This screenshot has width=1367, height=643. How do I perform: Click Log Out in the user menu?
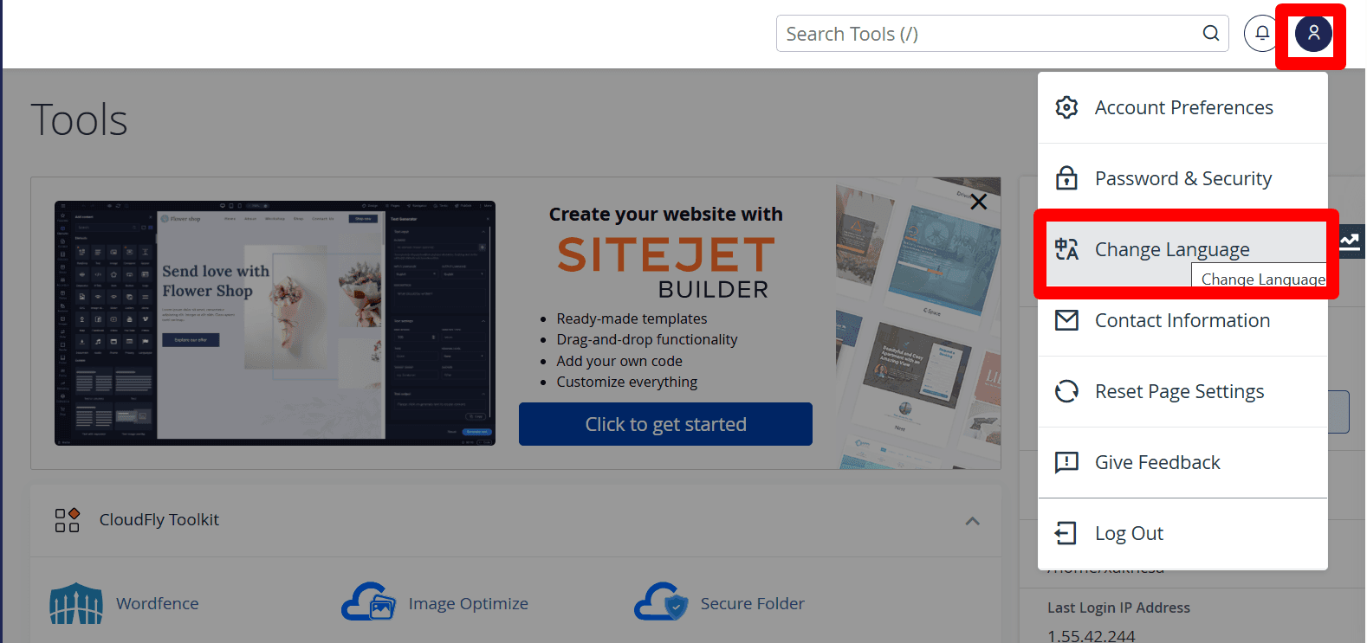click(1128, 533)
